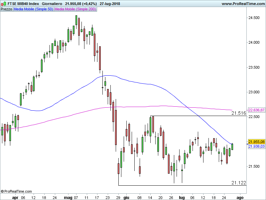The width and height of the screenshot is (266, 200).
Task: Click the 20 date label on time axis
Action: 161,197
